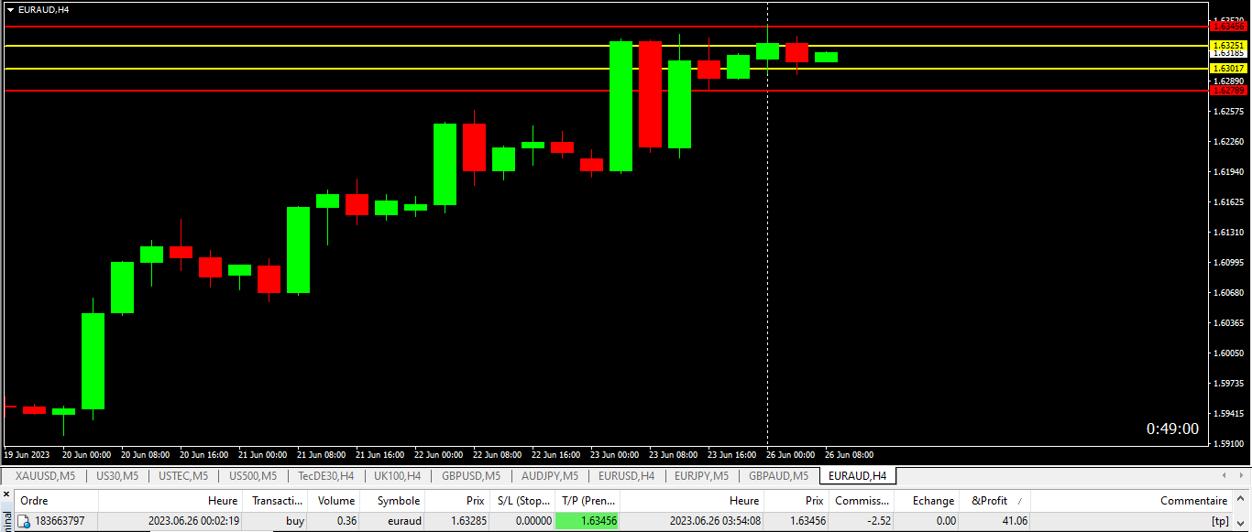Screen dimensions: 1252x532
Task: Click the green 1.63456 take profit cell
Action: pyautogui.click(x=588, y=522)
